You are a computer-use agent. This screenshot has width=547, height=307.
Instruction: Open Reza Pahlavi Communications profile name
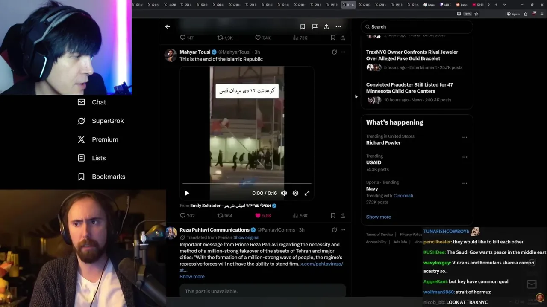215,230
